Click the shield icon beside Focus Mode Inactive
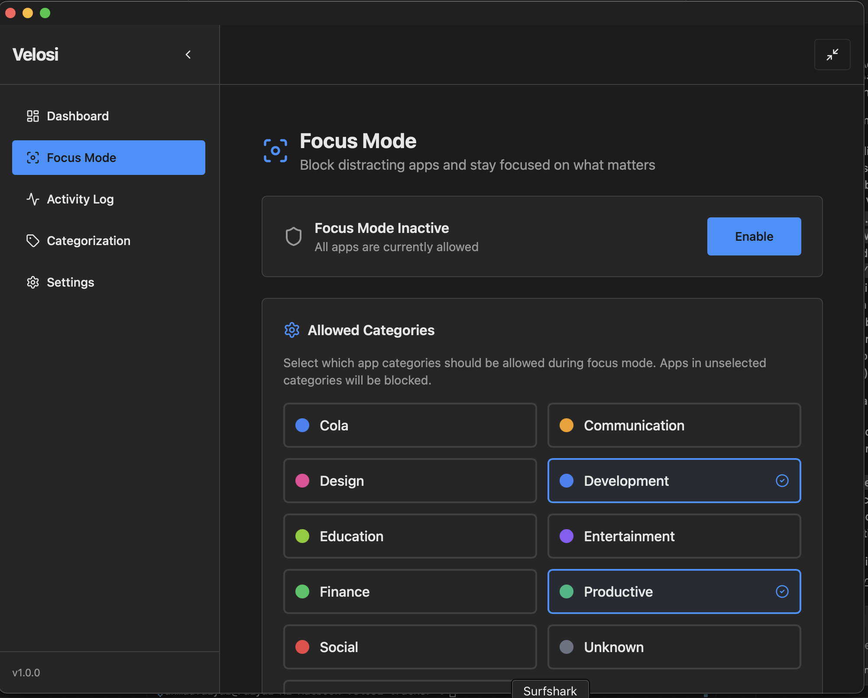This screenshot has height=698, width=868. click(294, 236)
